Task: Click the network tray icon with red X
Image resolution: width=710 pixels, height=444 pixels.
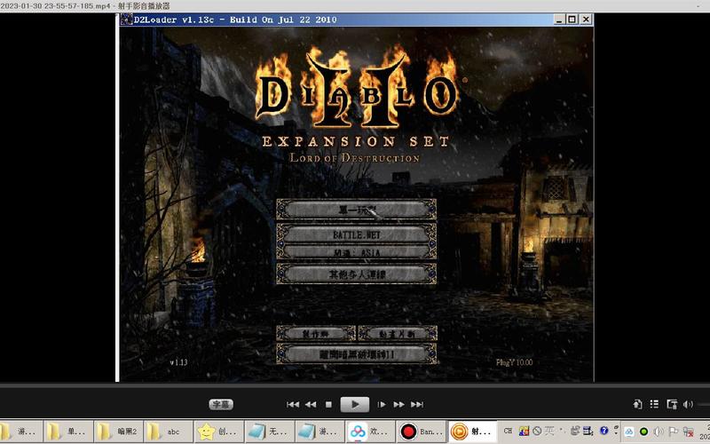Action: [689, 432]
